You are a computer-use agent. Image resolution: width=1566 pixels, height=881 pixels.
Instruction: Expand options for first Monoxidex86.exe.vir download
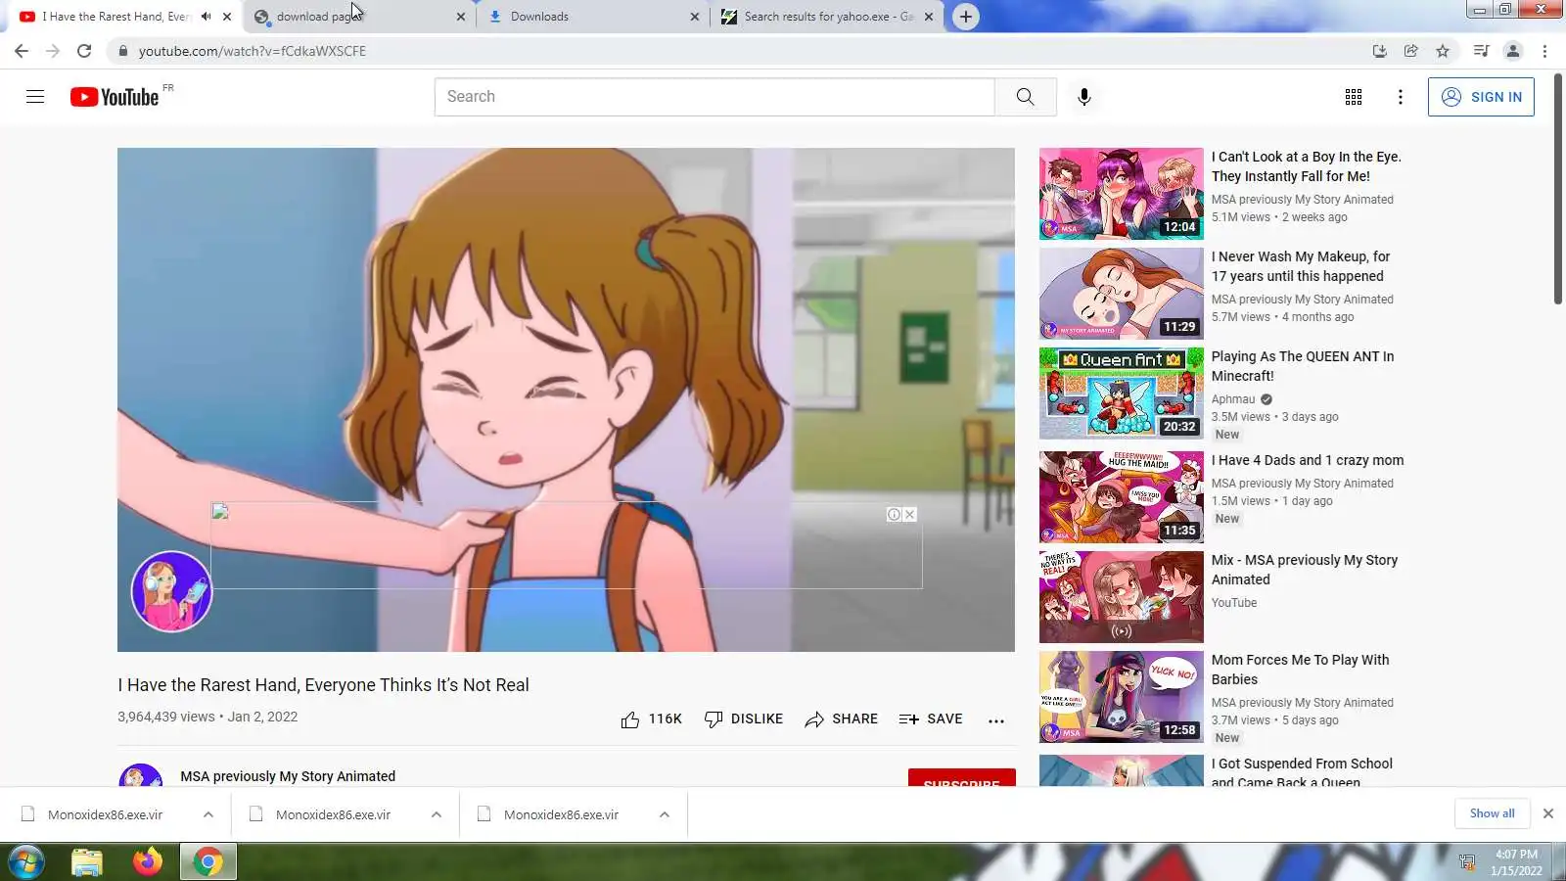[208, 814]
